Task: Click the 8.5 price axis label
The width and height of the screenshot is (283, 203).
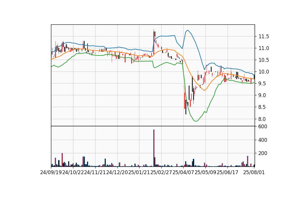Action: tap(262, 107)
